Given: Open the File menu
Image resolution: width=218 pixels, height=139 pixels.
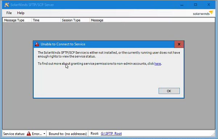Looking at the screenshot, I should point(9,13).
